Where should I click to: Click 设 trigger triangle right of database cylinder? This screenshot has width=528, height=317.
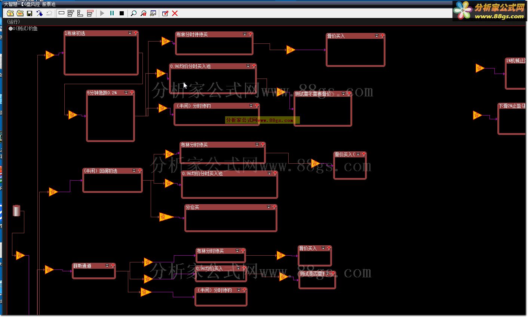pos(20,255)
